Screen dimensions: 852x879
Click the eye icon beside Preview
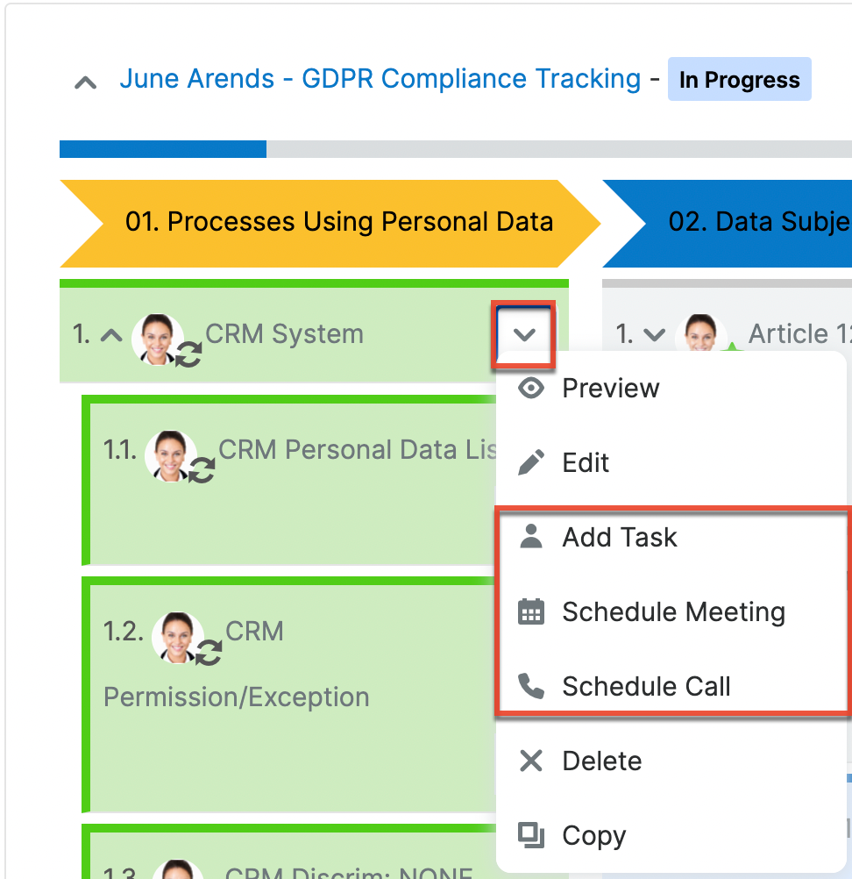point(531,388)
